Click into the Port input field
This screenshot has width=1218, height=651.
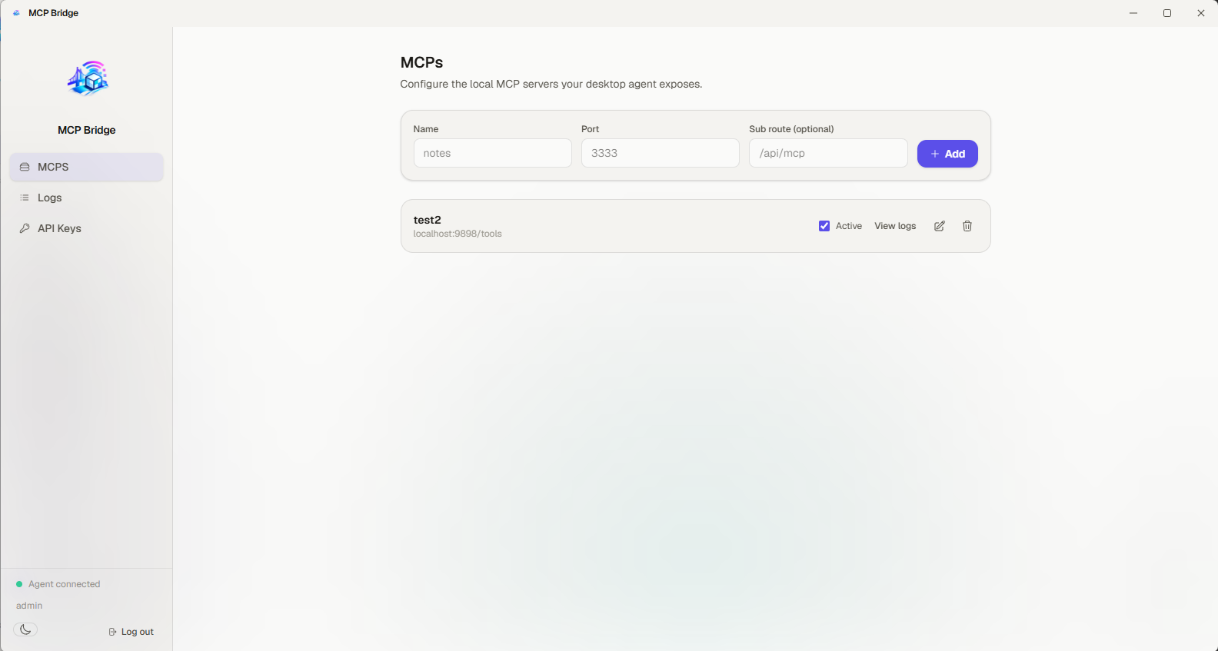pos(660,153)
